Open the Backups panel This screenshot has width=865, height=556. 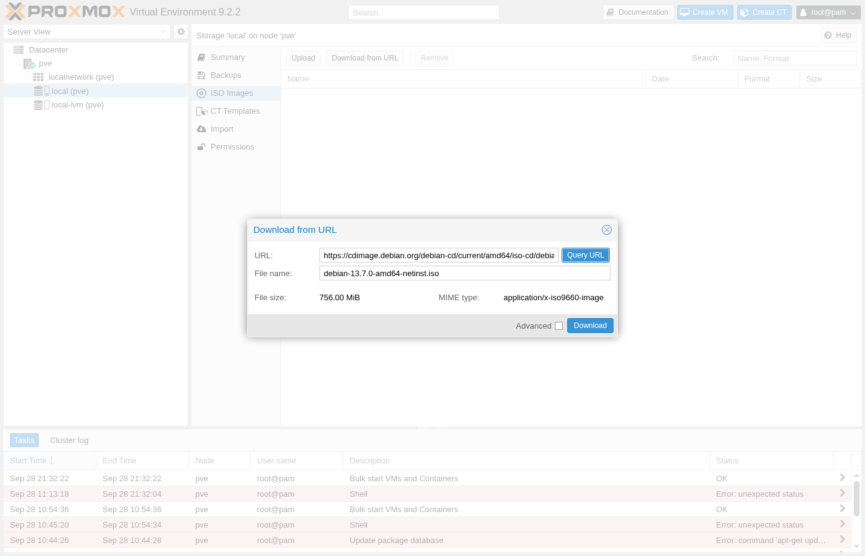236,75
